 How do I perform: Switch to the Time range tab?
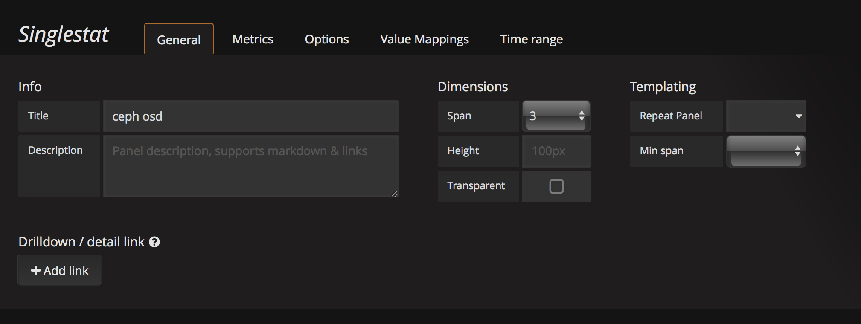click(531, 39)
